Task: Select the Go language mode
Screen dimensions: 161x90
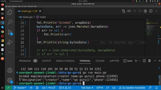Action: tap(114, 88)
